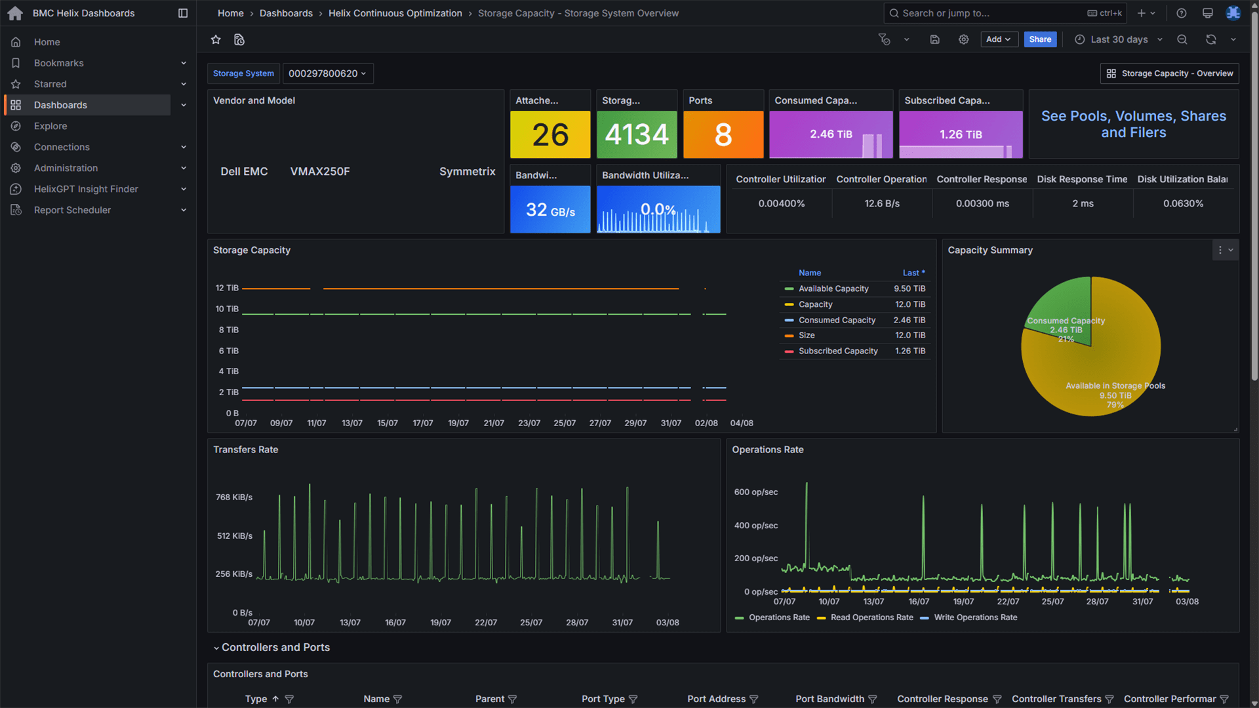Viewport: 1259px width, 708px height.
Task: Click the Port Type column filter icon
Action: (633, 699)
